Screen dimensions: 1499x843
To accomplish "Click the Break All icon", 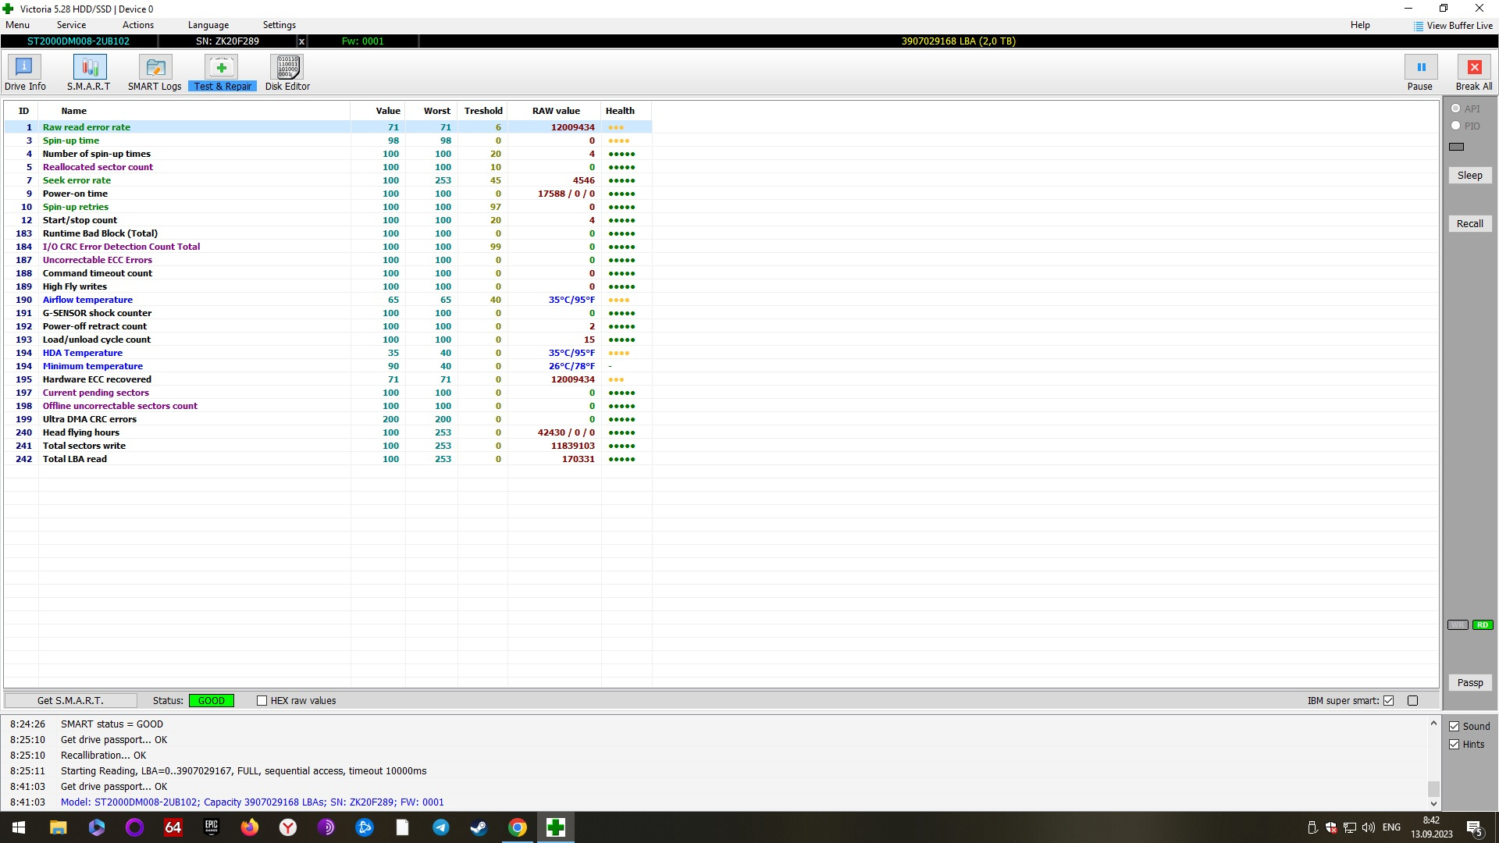I will tap(1474, 67).
